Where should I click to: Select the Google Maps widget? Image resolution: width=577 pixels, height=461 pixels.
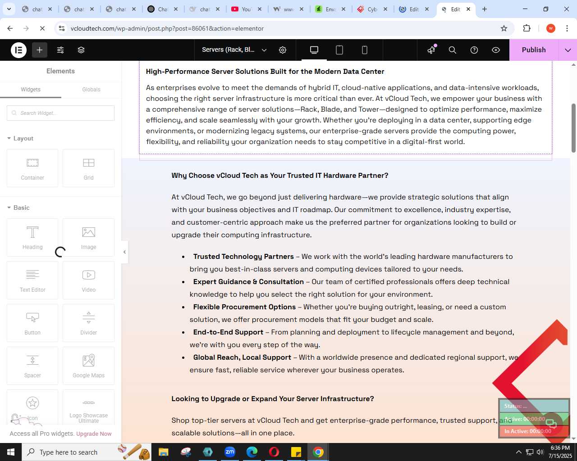(88, 366)
